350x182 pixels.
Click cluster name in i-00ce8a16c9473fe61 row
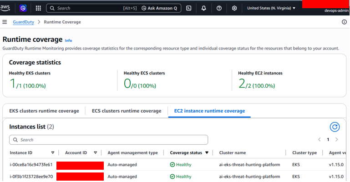click(x=249, y=165)
